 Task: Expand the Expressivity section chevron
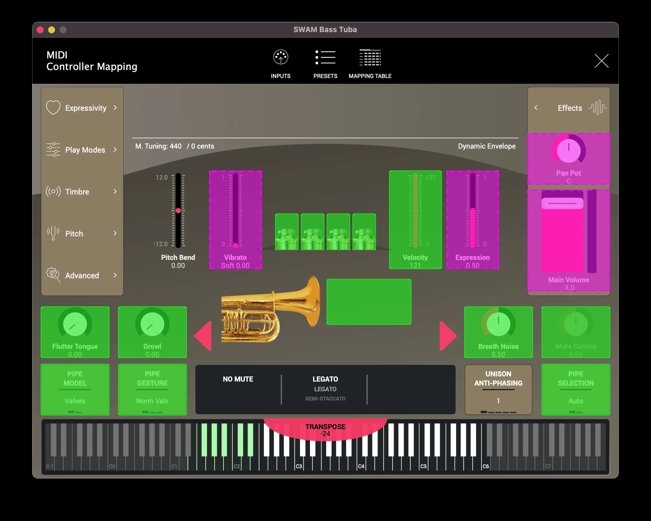point(115,108)
